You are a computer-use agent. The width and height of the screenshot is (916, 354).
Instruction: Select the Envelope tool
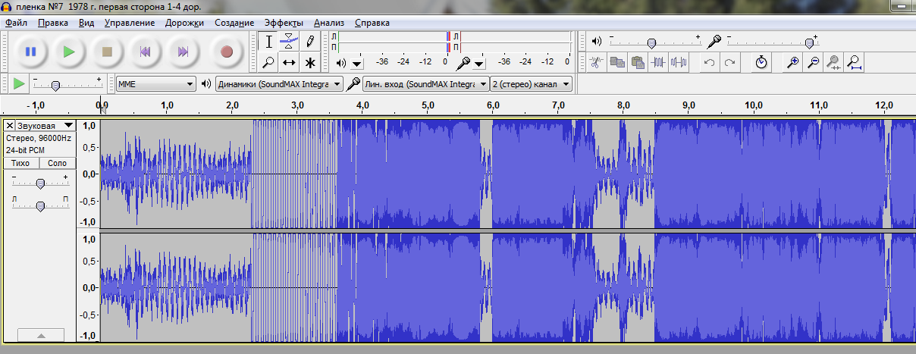click(289, 41)
